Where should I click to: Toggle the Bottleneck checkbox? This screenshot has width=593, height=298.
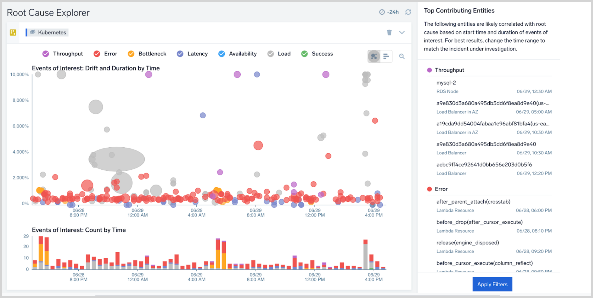(131, 54)
